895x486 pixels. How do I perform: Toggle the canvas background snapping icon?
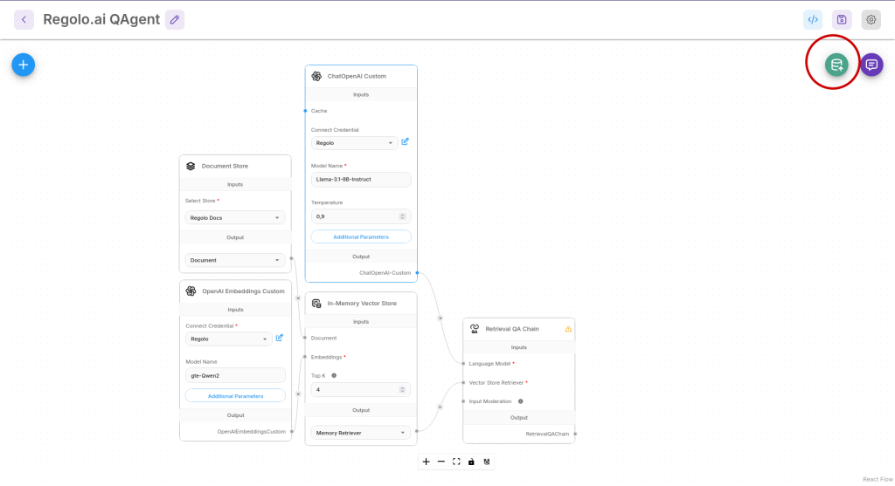(x=486, y=462)
